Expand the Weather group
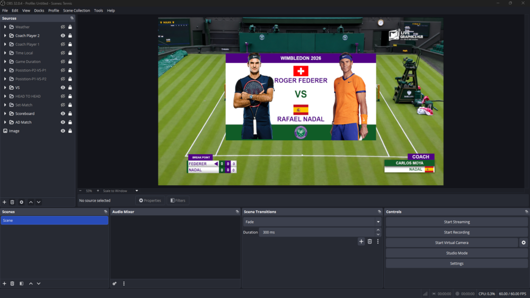The width and height of the screenshot is (530, 298). tap(5, 27)
